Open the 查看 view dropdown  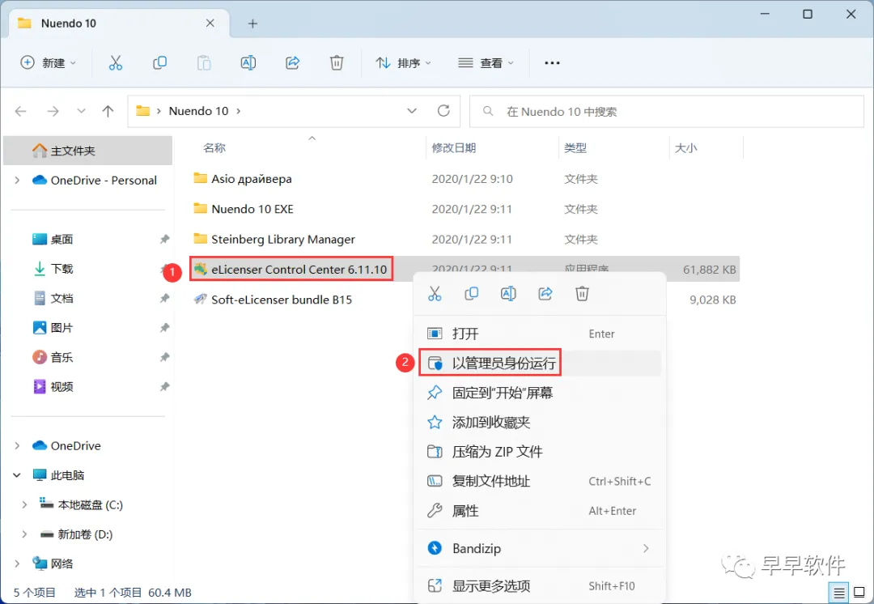[486, 63]
